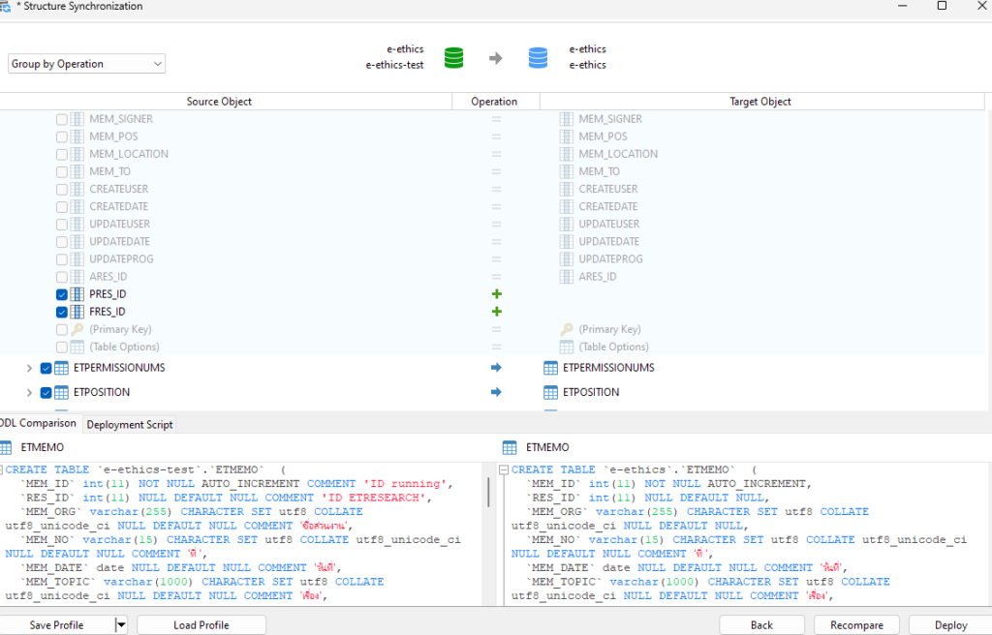Click the ETMEMO table icon in source DDL pane

[7, 448]
